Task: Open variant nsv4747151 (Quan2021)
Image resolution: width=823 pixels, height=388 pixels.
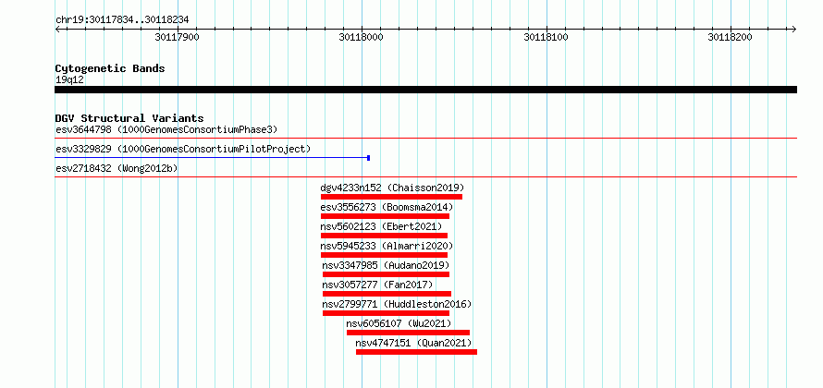Action: click(413, 343)
